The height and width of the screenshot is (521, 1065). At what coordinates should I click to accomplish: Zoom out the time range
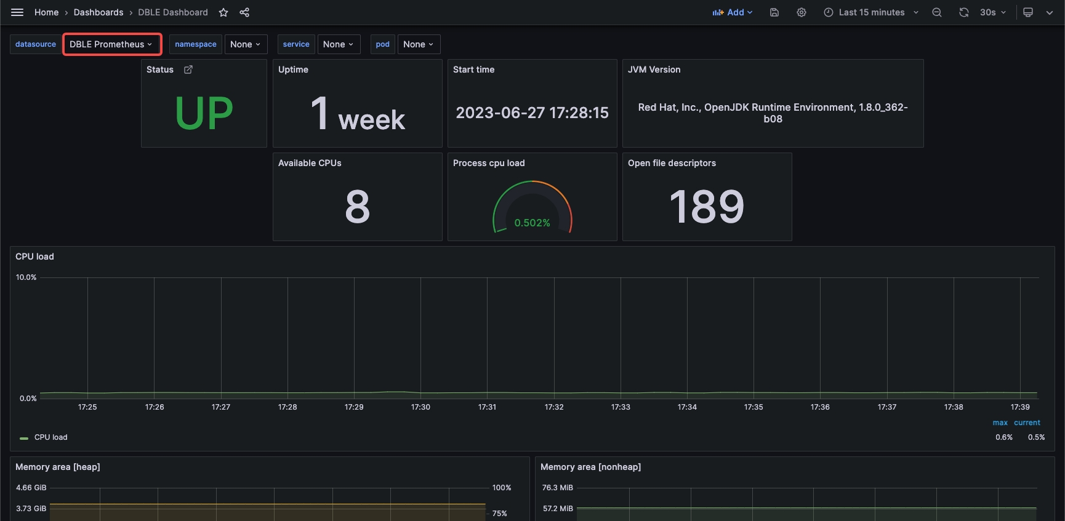tap(937, 12)
